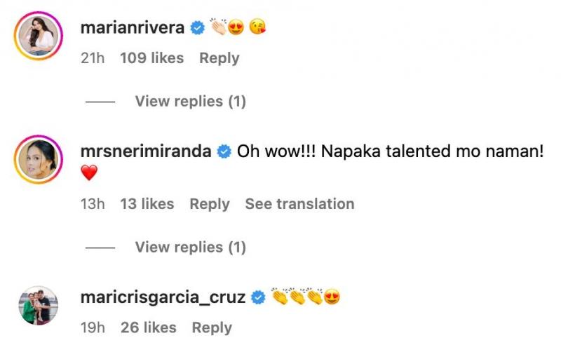Click the maricrisgarcia_cruz username

pyautogui.click(x=163, y=297)
